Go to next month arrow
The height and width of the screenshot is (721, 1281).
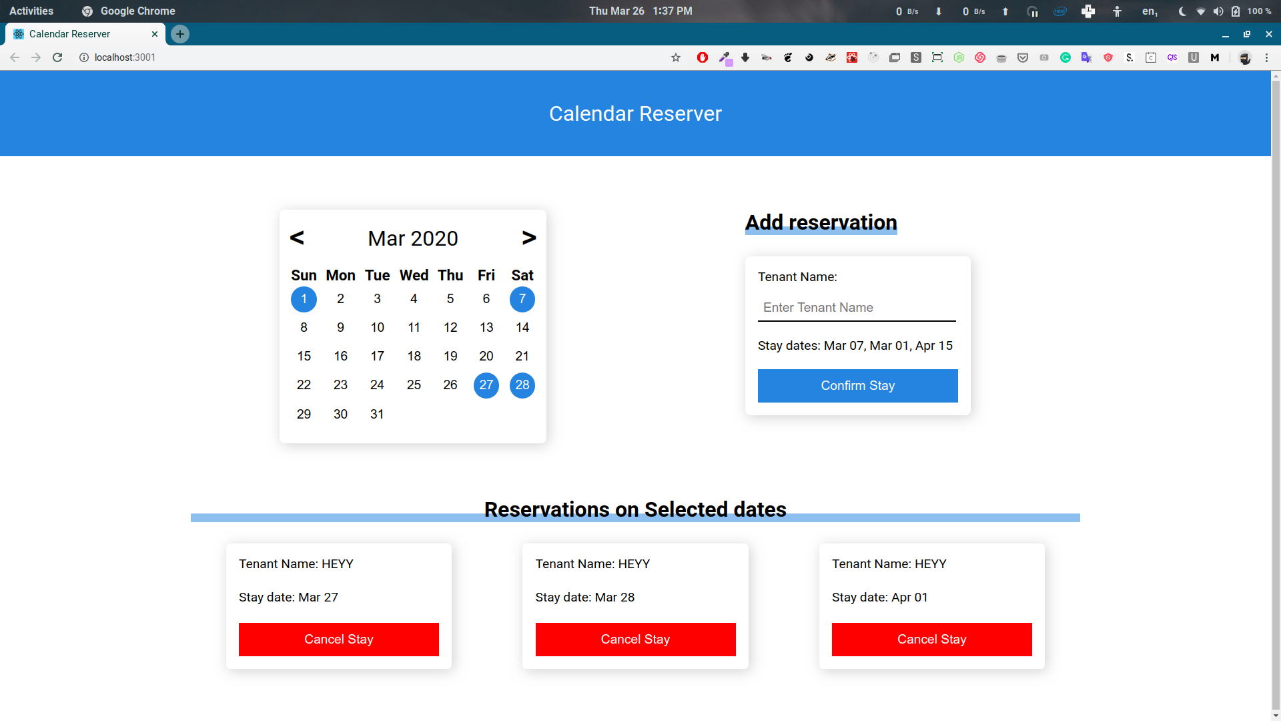pos(528,238)
